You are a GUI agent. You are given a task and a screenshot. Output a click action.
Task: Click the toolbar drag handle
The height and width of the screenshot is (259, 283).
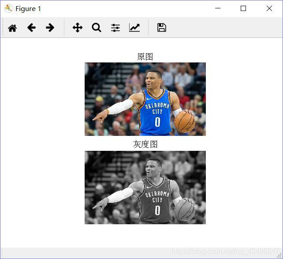point(3,28)
